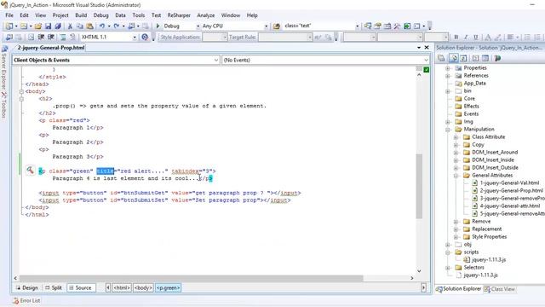
Task: Open the Toolbox side tab
Action: 3,105
